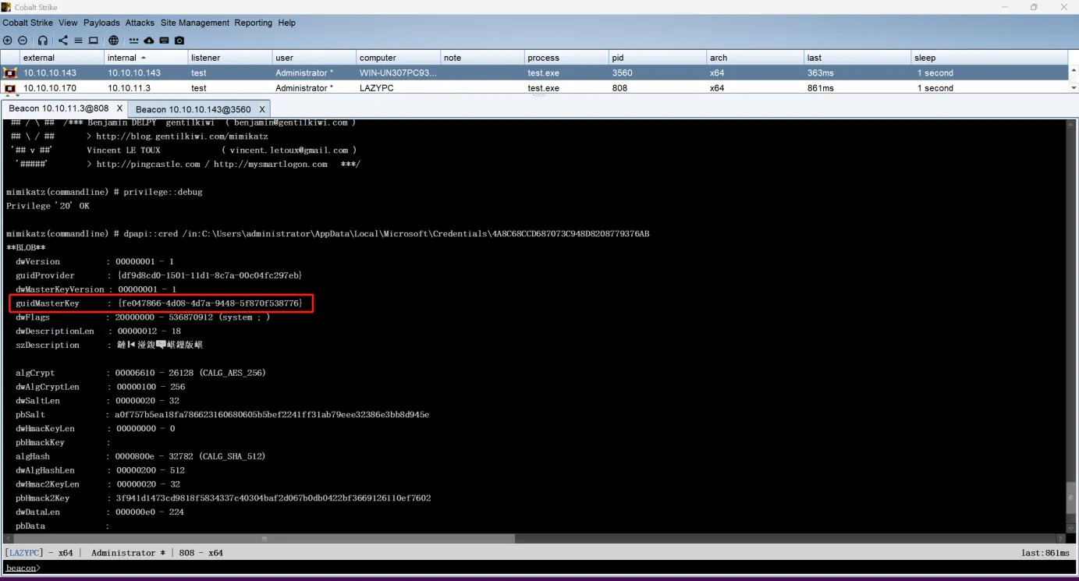
Task: Click [LAZYPC] in the status bar
Action: [x=26, y=553]
